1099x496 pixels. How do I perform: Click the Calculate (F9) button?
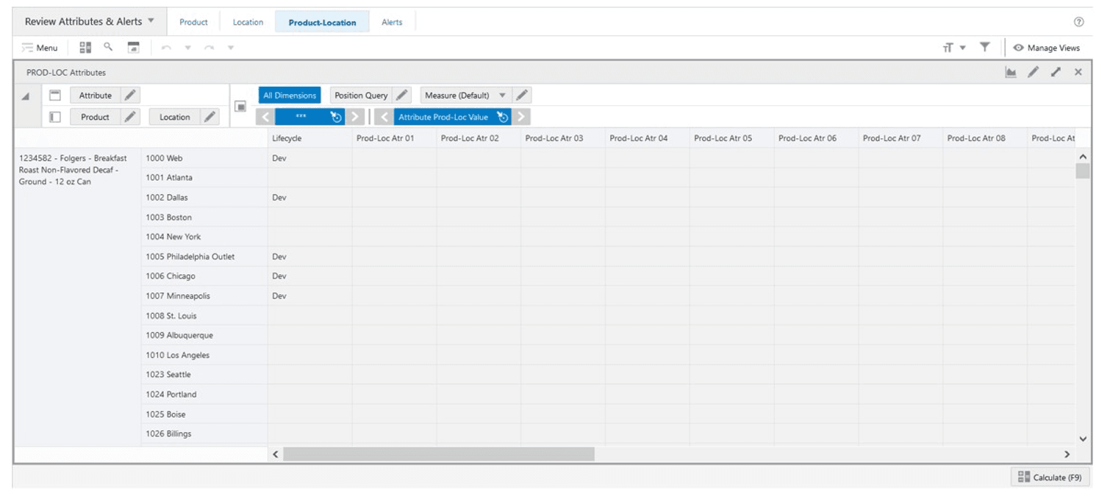click(x=1050, y=477)
